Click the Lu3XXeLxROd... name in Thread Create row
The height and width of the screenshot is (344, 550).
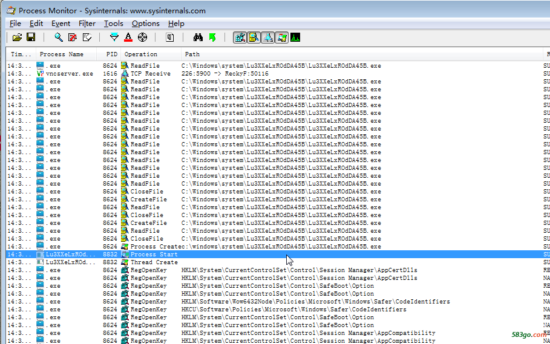tap(71, 262)
